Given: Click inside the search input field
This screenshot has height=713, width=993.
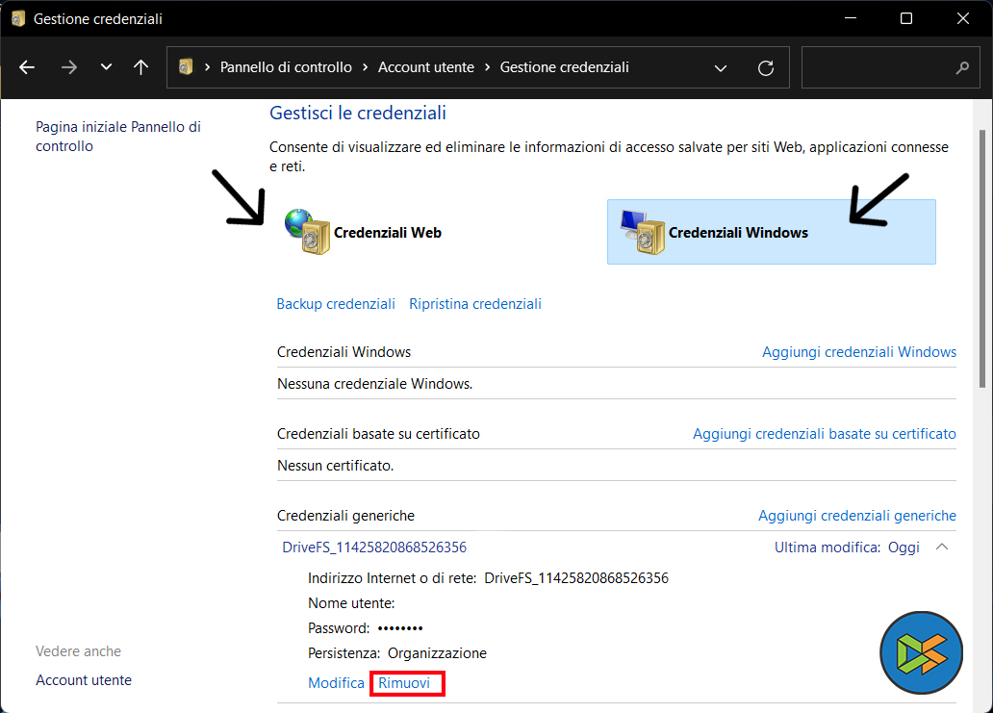Looking at the screenshot, I should point(876,67).
